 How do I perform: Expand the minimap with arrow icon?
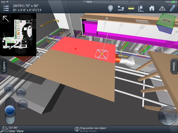tap(6, 19)
